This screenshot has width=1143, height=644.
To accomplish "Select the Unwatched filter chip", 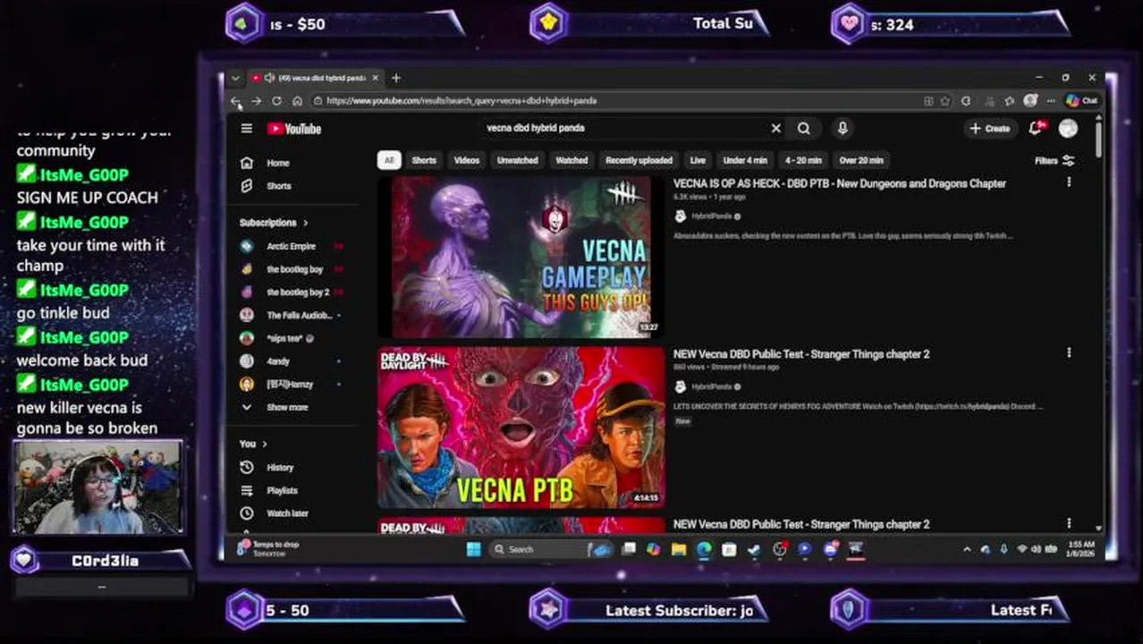I will (x=518, y=160).
